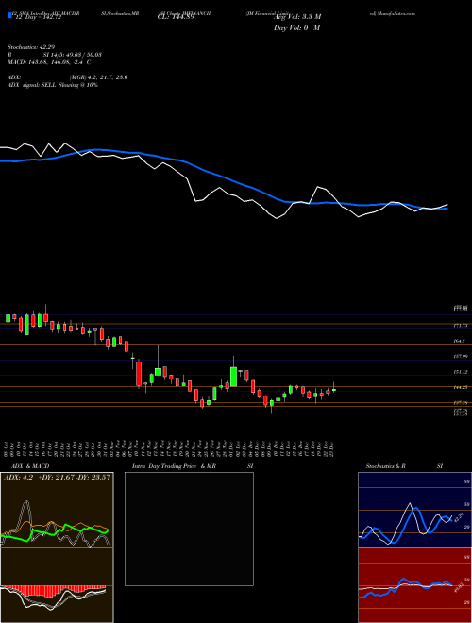Image resolution: width=472 pixels, height=623 pixels.
Task: Click the red RSI chart panel
Action: tap(414, 585)
